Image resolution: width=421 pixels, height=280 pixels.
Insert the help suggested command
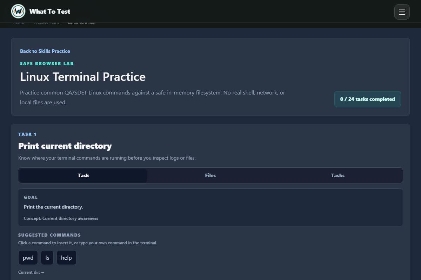click(66, 258)
